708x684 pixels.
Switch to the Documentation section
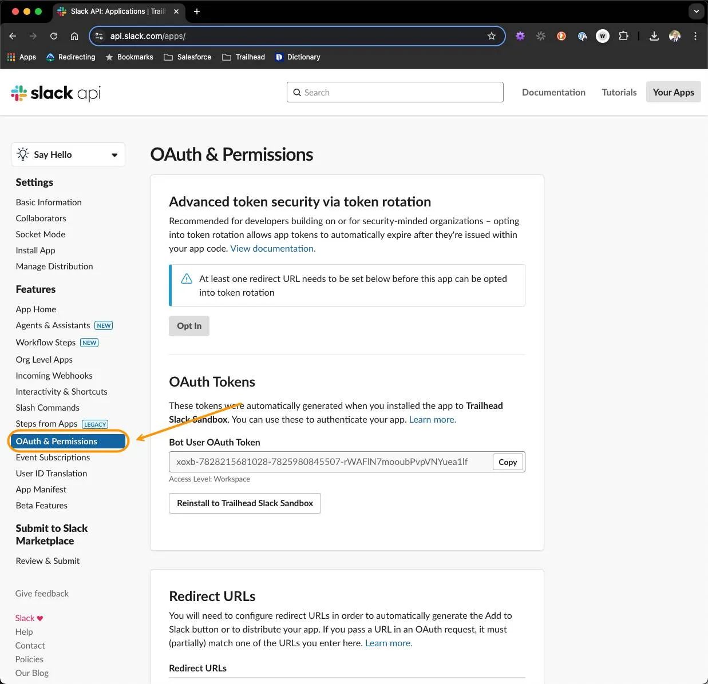[553, 92]
